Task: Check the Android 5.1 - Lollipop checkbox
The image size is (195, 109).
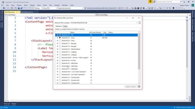Action: point(60,52)
